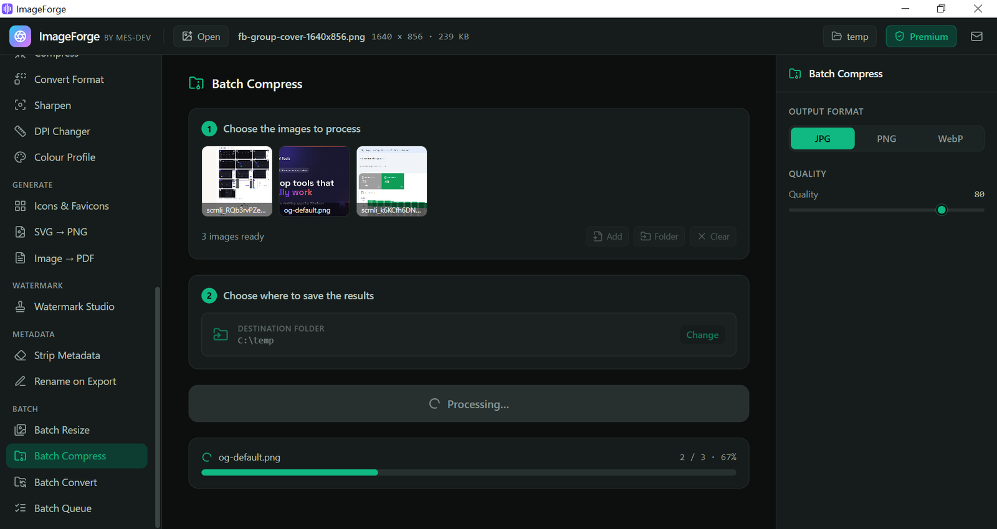Click the Rename on Export pencil icon

[21, 382]
